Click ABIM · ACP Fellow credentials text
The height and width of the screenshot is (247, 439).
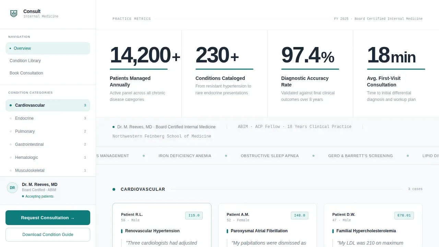click(x=295, y=127)
